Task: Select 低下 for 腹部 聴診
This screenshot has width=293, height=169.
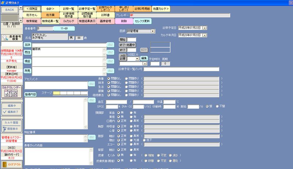Action: pos(144,140)
